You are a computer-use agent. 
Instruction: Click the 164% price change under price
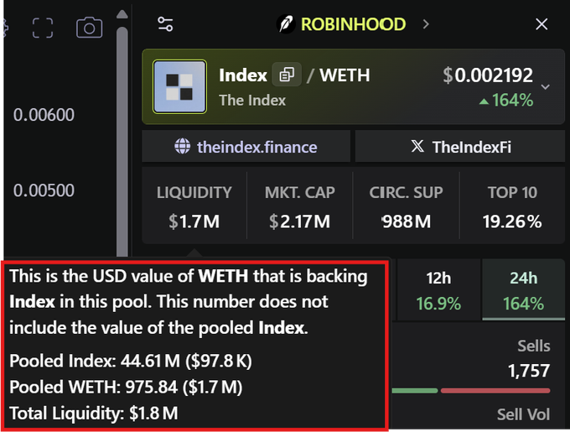tap(506, 100)
